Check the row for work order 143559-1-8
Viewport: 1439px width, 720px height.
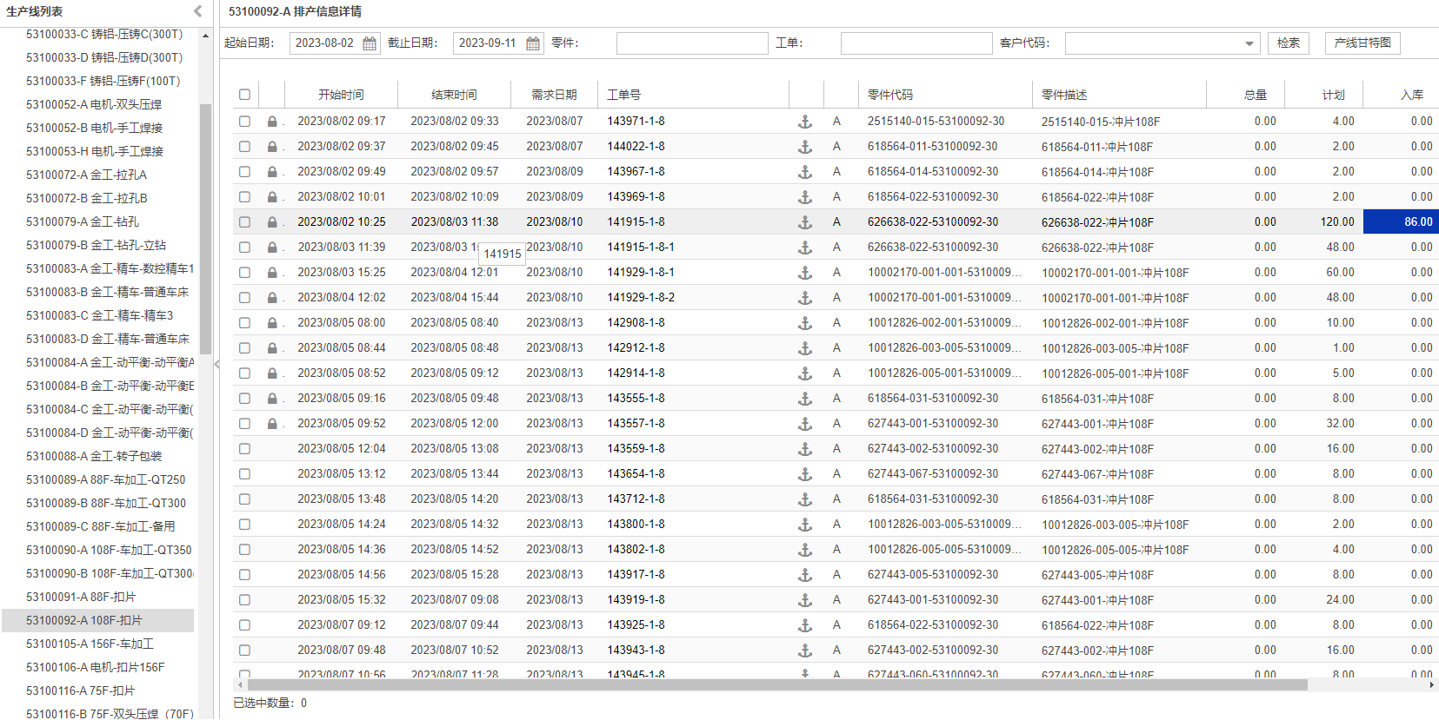click(244, 449)
